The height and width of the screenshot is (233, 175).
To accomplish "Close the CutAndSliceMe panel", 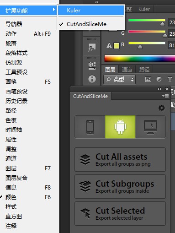I will [167, 89].
